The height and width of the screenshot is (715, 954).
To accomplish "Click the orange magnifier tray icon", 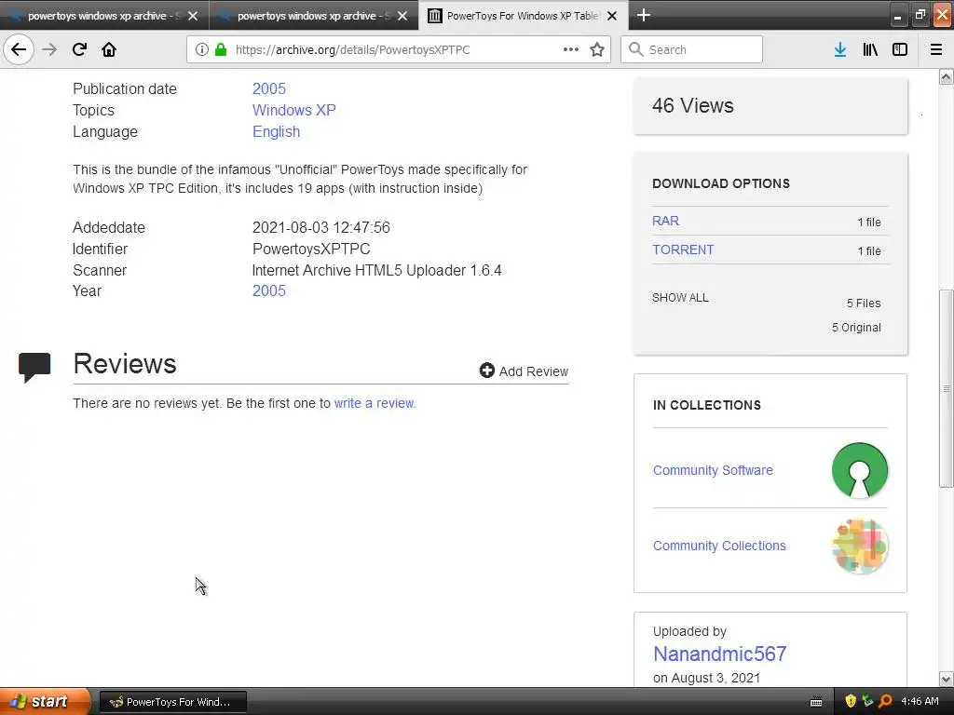I will (885, 701).
